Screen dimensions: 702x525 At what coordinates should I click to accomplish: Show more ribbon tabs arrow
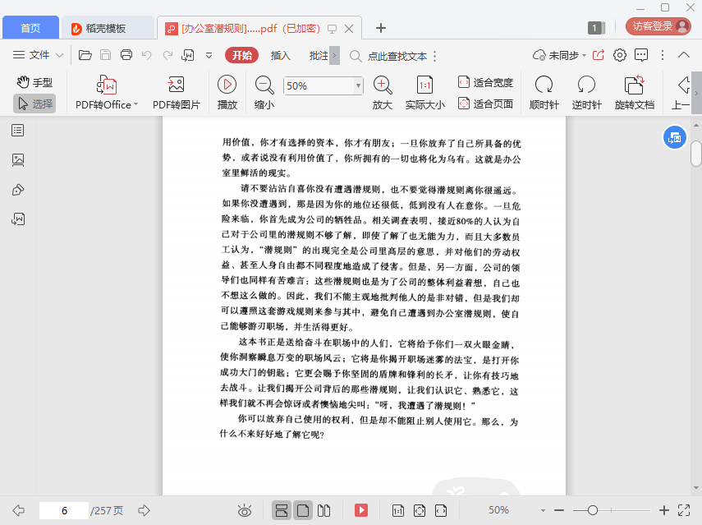coord(334,56)
